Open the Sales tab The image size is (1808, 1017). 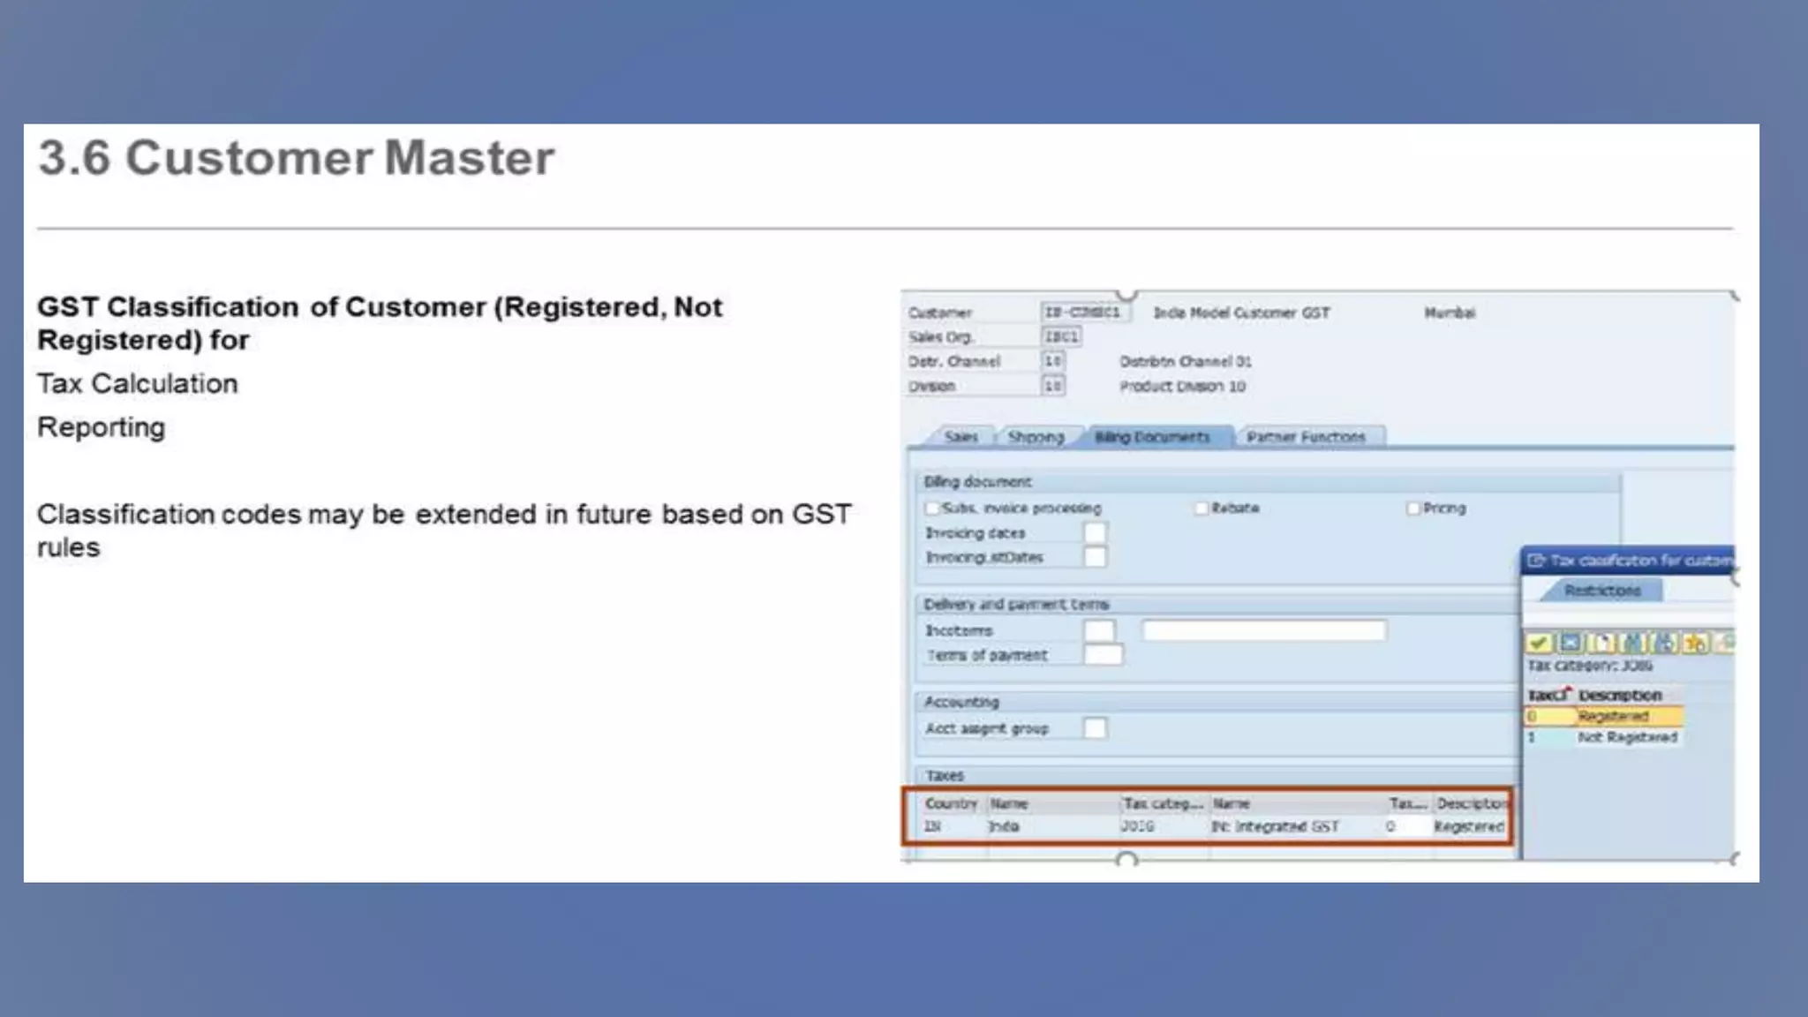point(960,437)
